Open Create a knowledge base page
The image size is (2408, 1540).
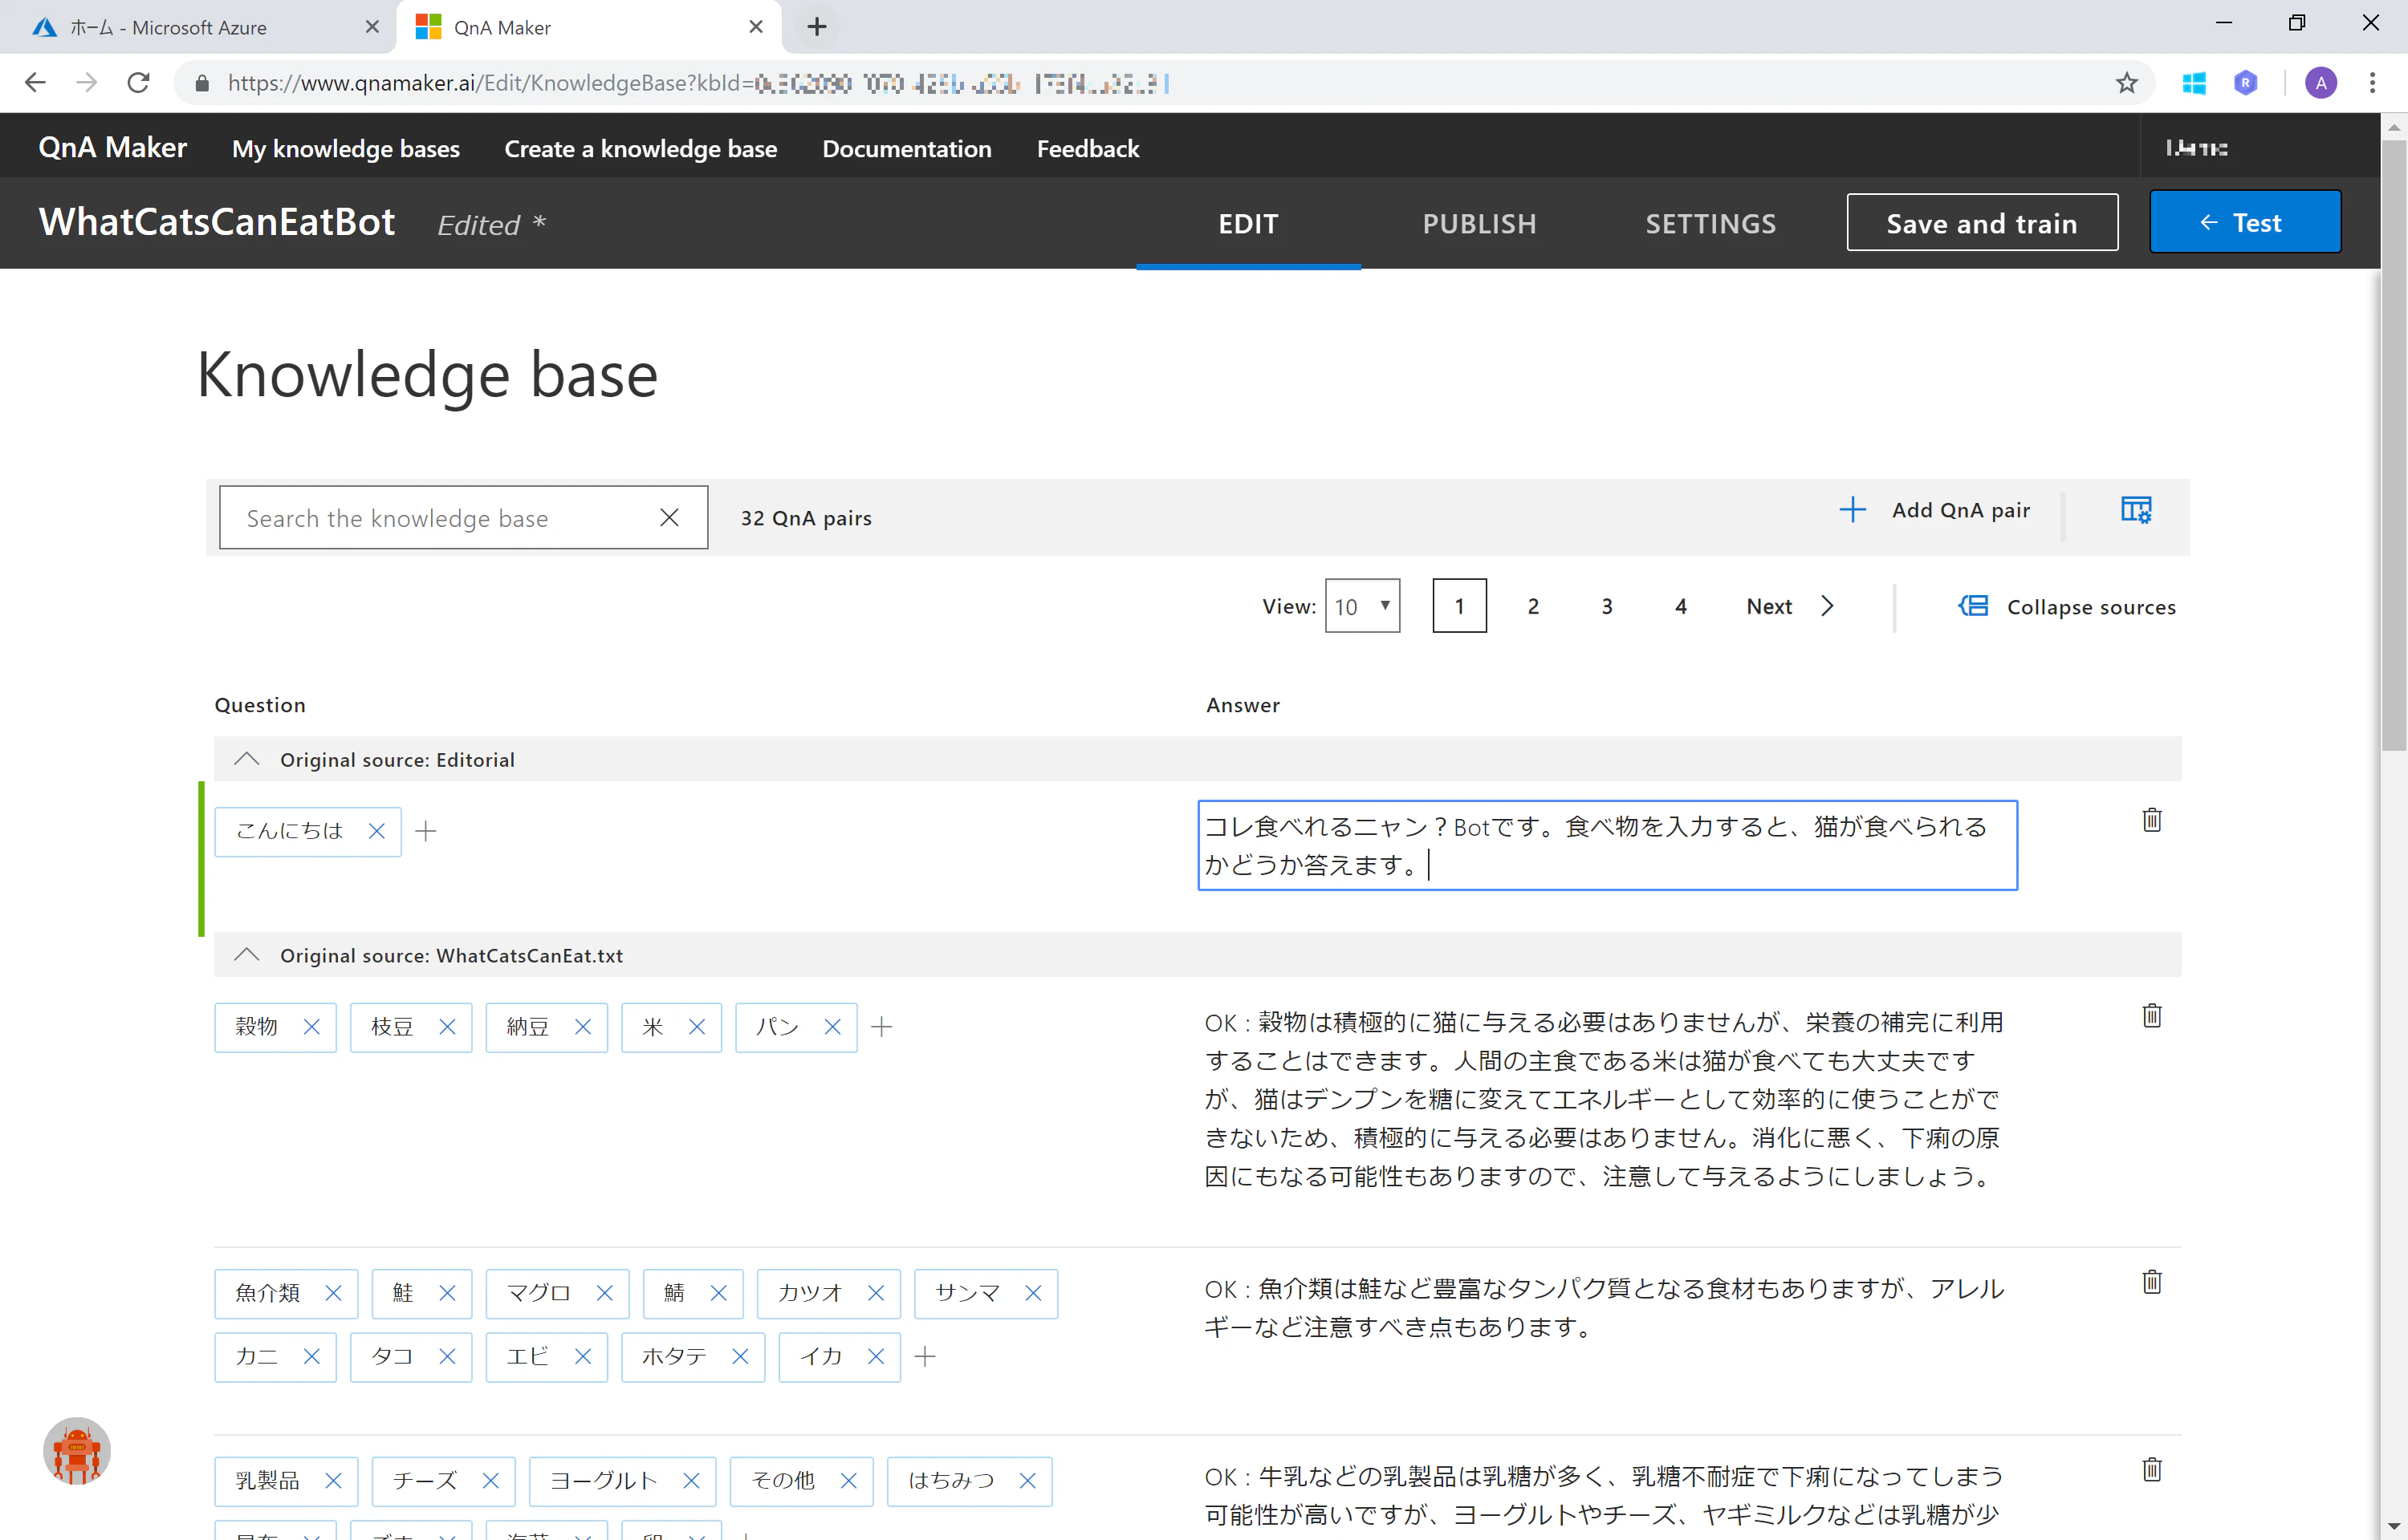click(641, 148)
